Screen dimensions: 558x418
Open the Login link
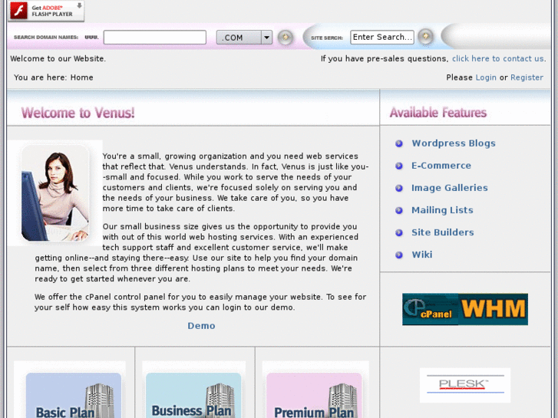click(486, 77)
